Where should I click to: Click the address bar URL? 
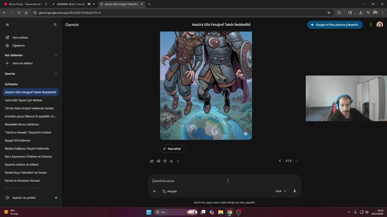click(70, 13)
